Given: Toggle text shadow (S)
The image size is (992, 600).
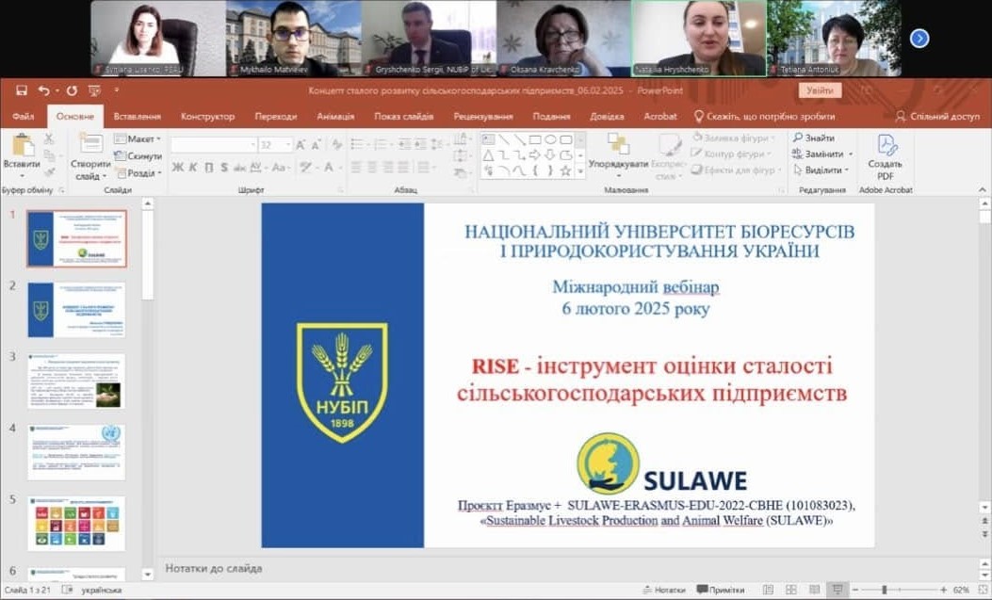Looking at the screenshot, I should click(x=224, y=168).
